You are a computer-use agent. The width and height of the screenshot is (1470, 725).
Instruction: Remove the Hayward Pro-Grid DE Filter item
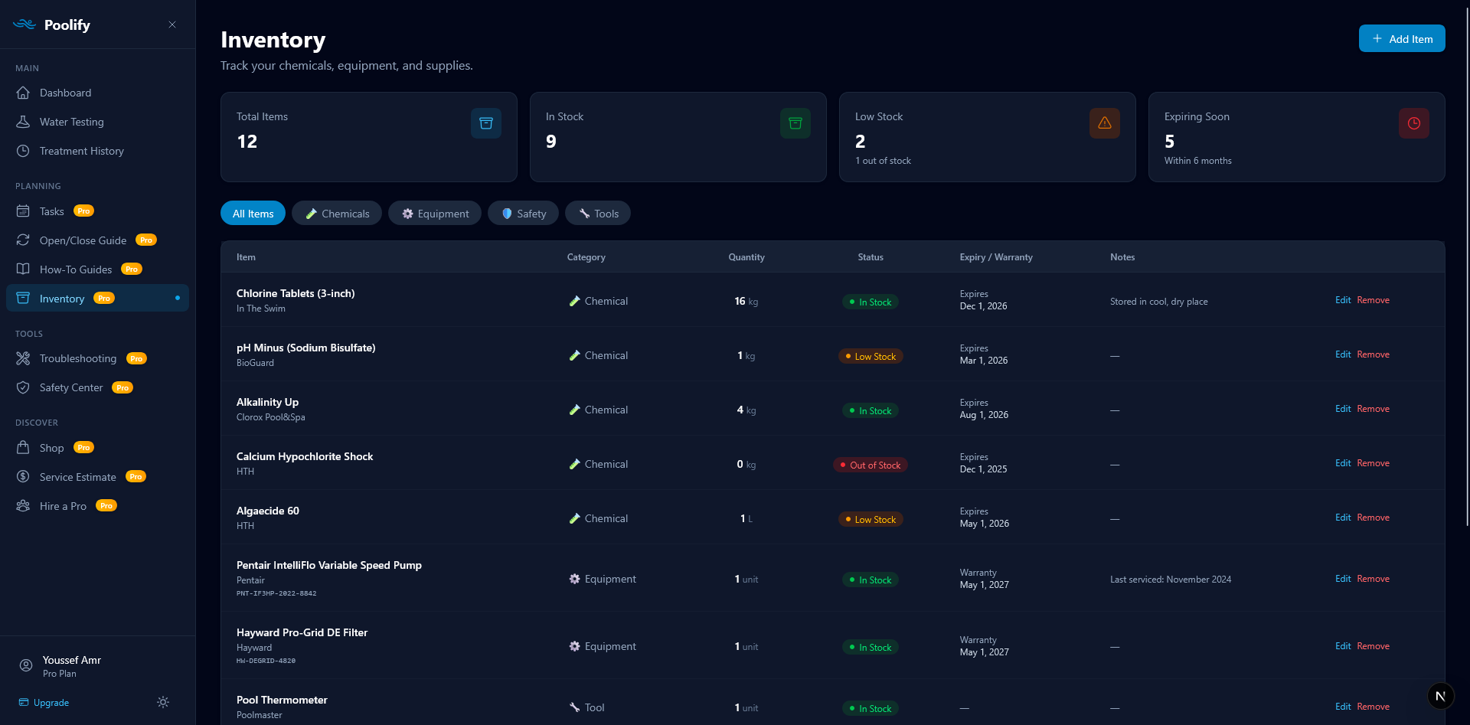click(1373, 646)
